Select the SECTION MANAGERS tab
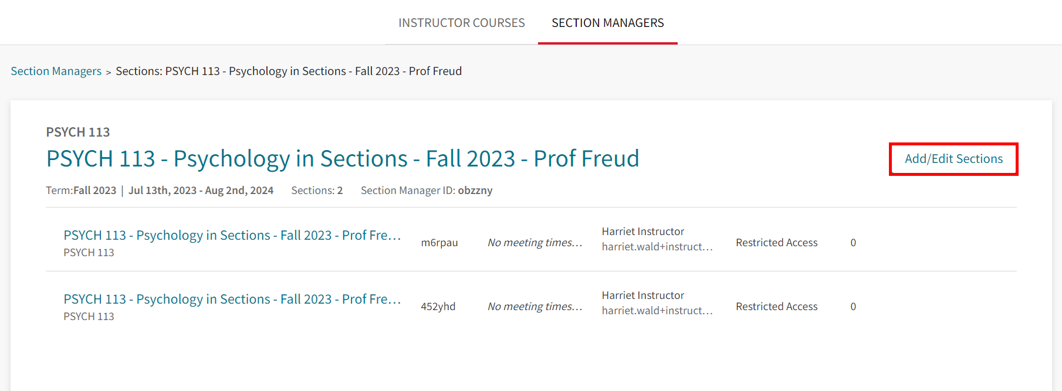 tap(607, 23)
